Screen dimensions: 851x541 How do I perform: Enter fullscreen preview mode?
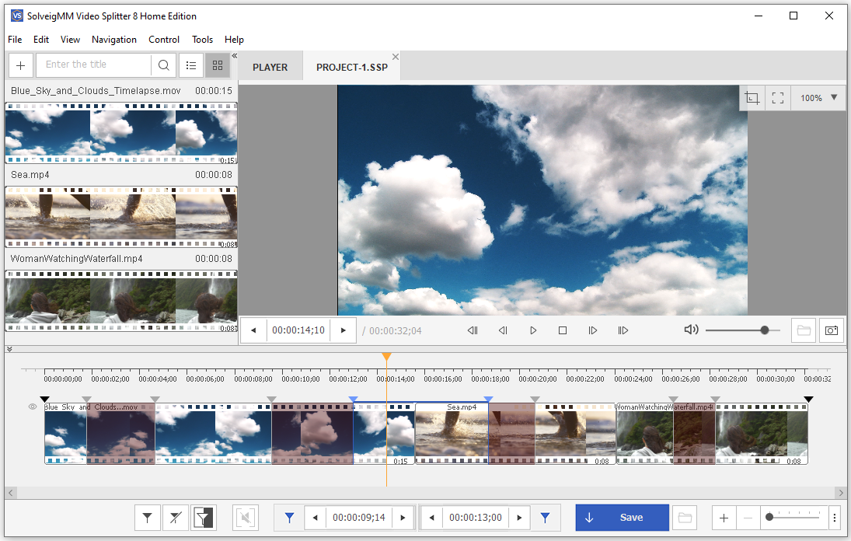click(x=778, y=98)
